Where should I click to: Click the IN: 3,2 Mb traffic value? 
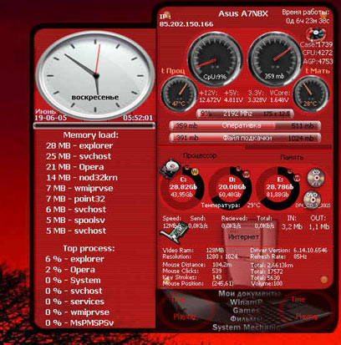tap(292, 226)
